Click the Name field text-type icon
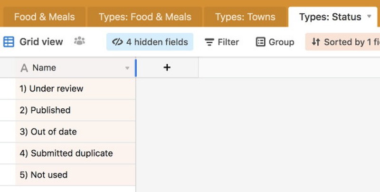This screenshot has width=380, height=192. [24, 68]
